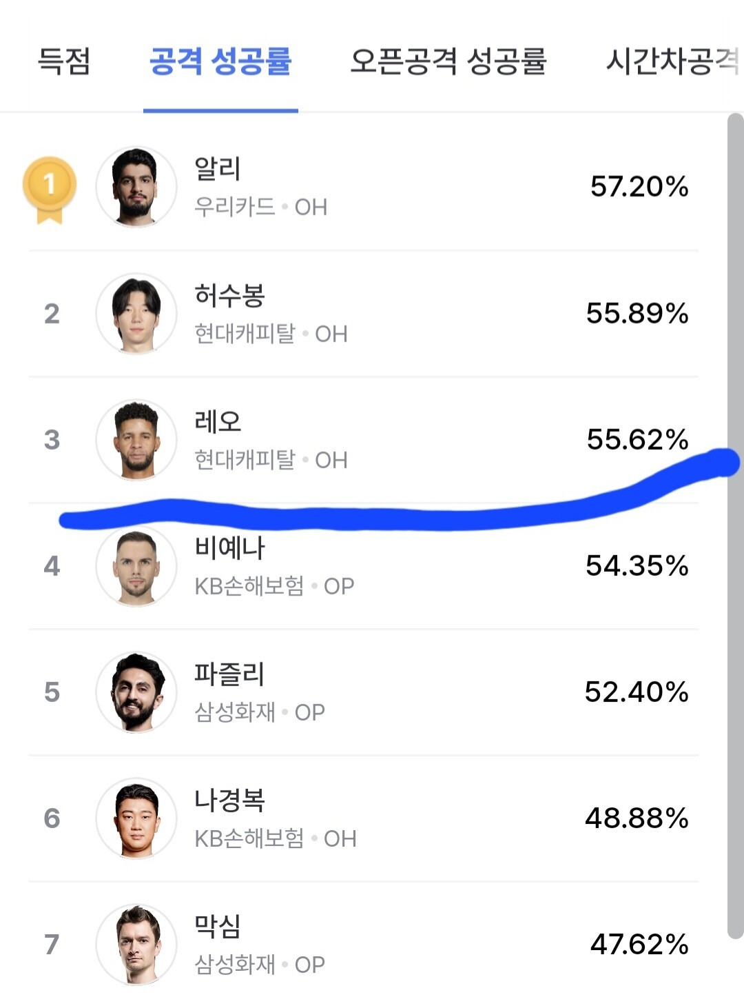Switch to the 시간차공격 tab
The width and height of the screenshot is (744, 1006).
(x=672, y=61)
